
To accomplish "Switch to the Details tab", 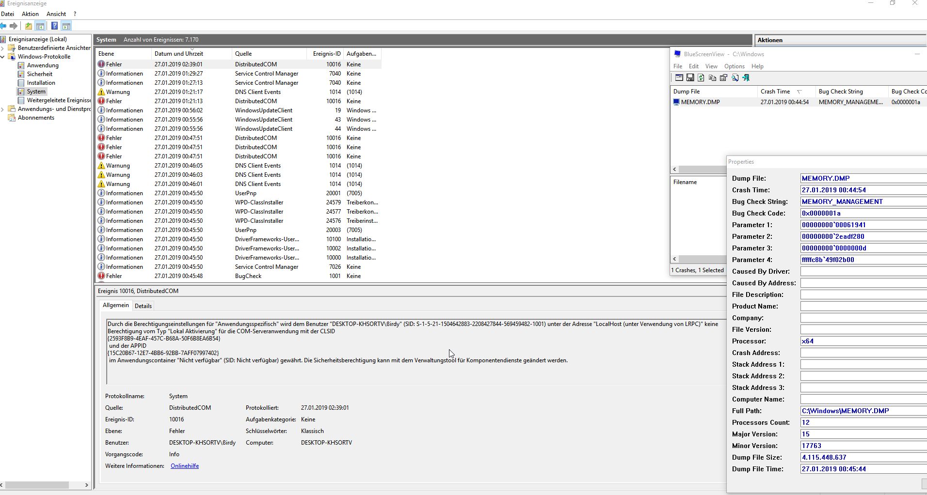I will pos(143,306).
